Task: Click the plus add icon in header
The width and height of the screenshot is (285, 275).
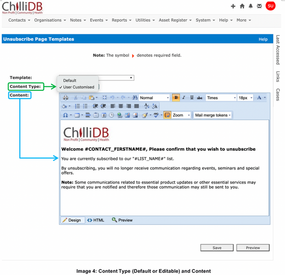Action: pyautogui.click(x=233, y=6)
